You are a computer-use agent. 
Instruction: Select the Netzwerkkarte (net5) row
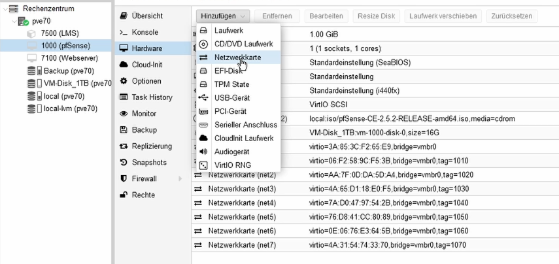point(375,217)
